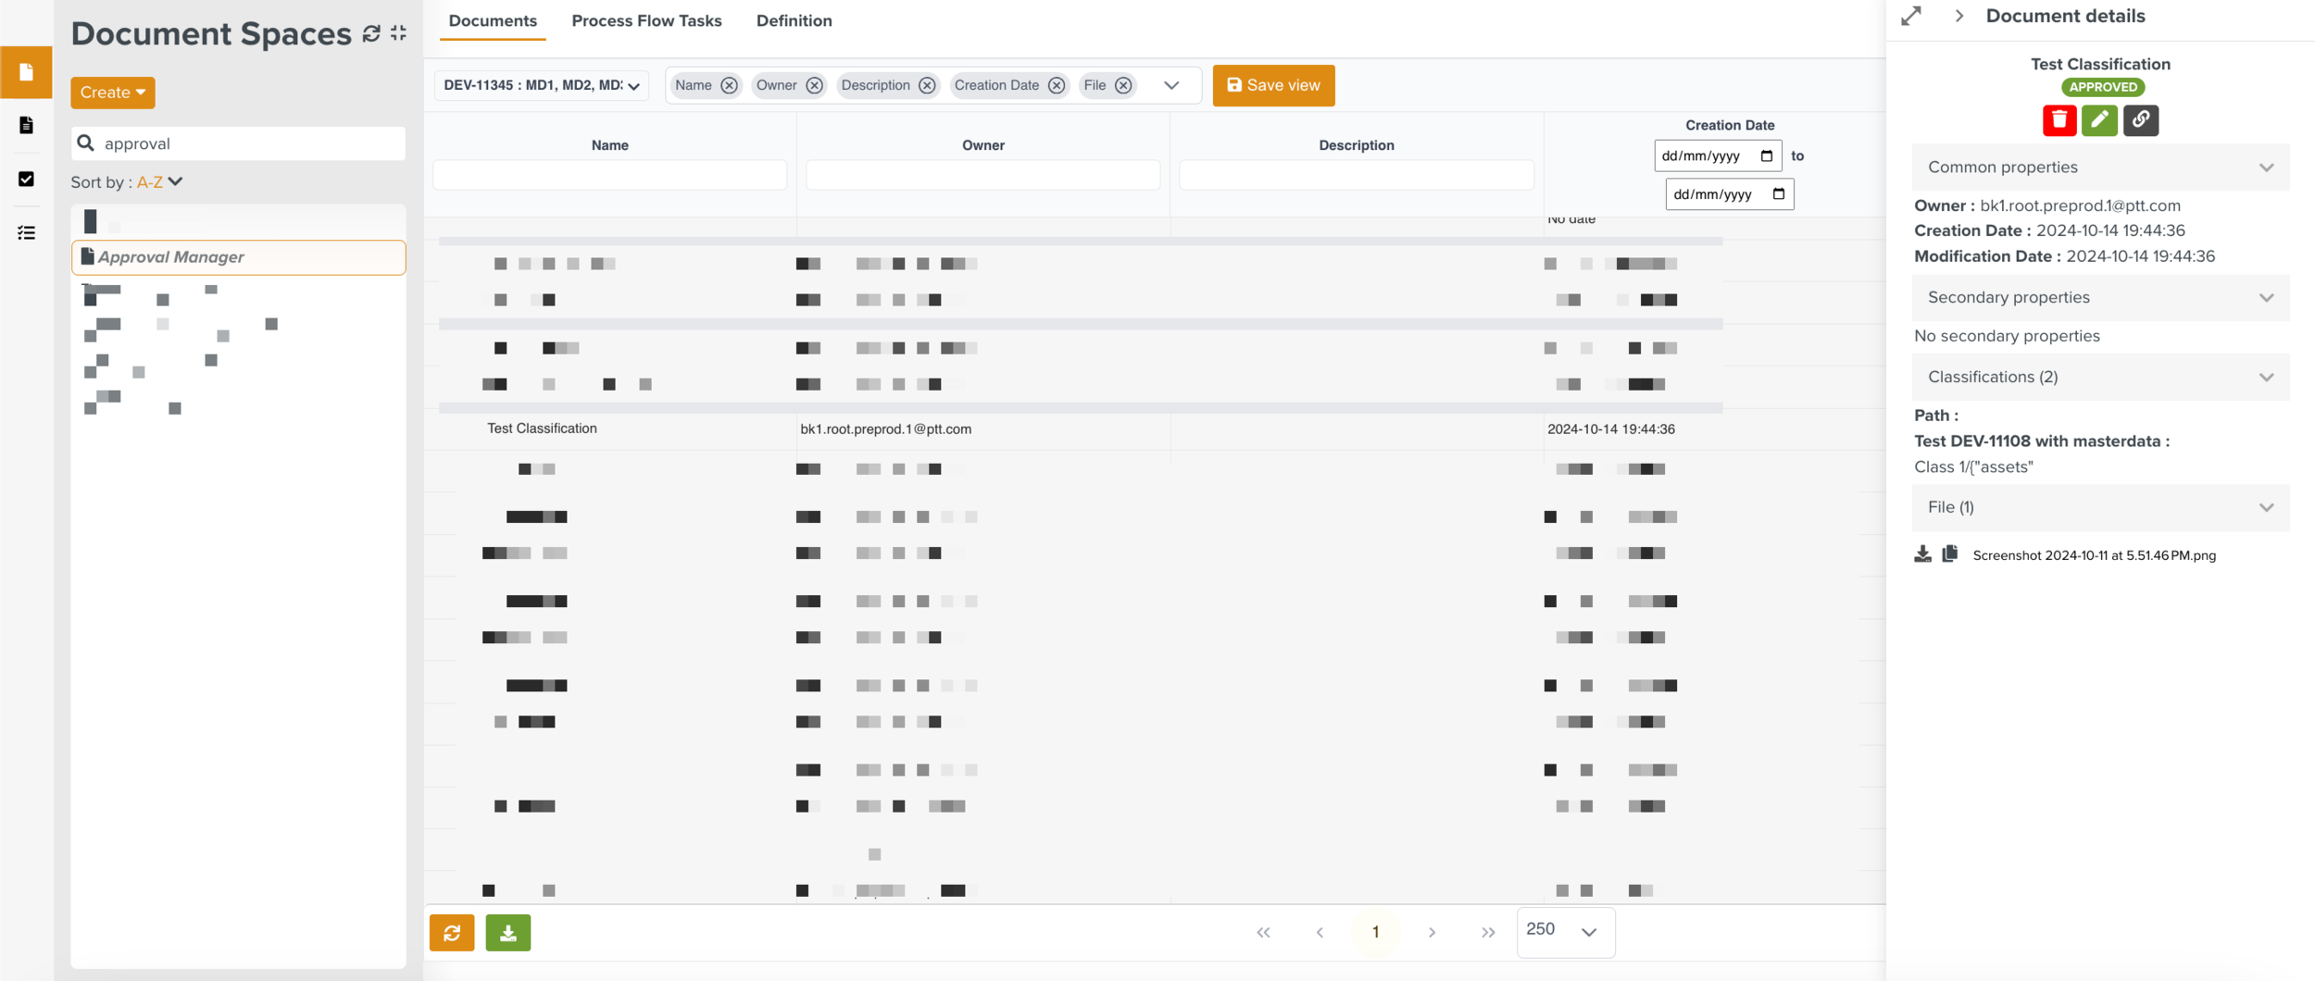Go to last page of results
This screenshot has width=2315, height=981.
tap(1488, 933)
